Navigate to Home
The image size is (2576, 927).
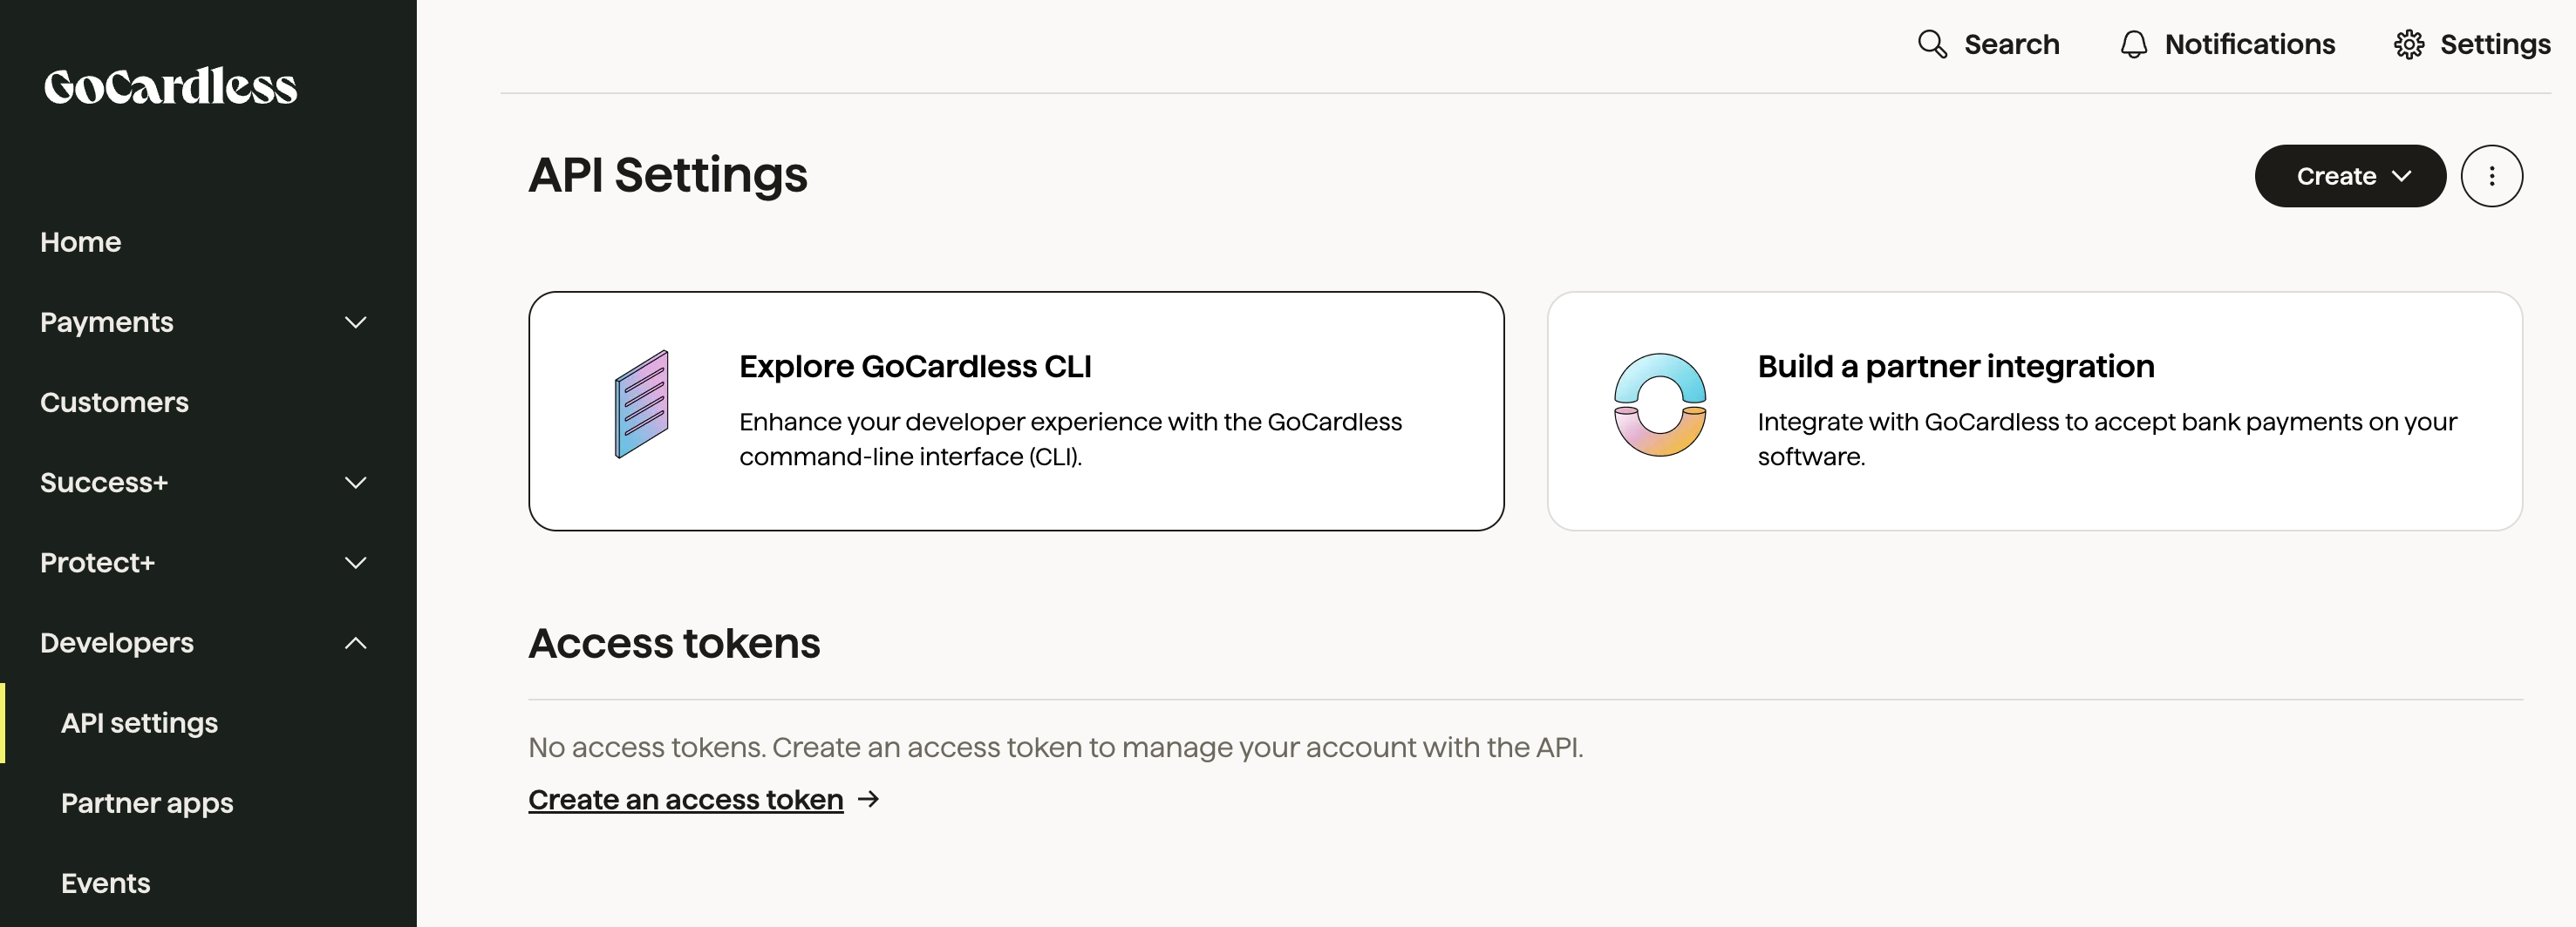click(80, 241)
